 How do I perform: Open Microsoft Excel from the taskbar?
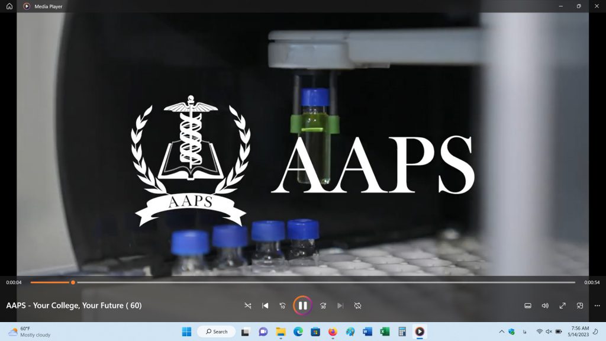(385, 332)
